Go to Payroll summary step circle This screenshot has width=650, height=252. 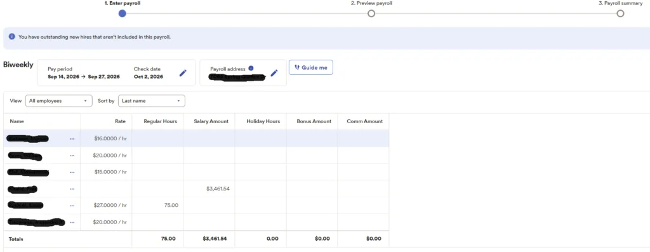620,13
